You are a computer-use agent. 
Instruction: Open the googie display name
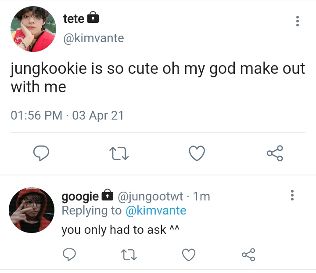tap(80, 196)
